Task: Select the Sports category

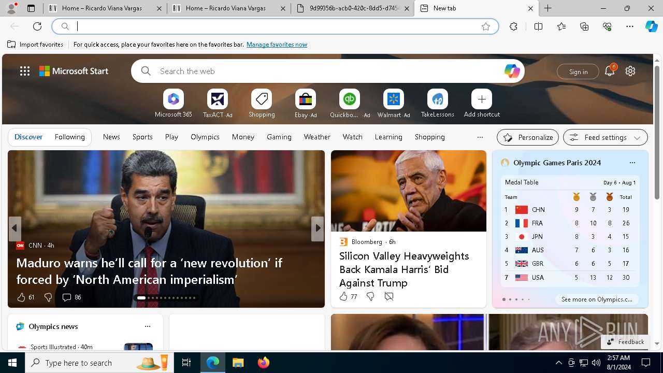Action: [142, 137]
